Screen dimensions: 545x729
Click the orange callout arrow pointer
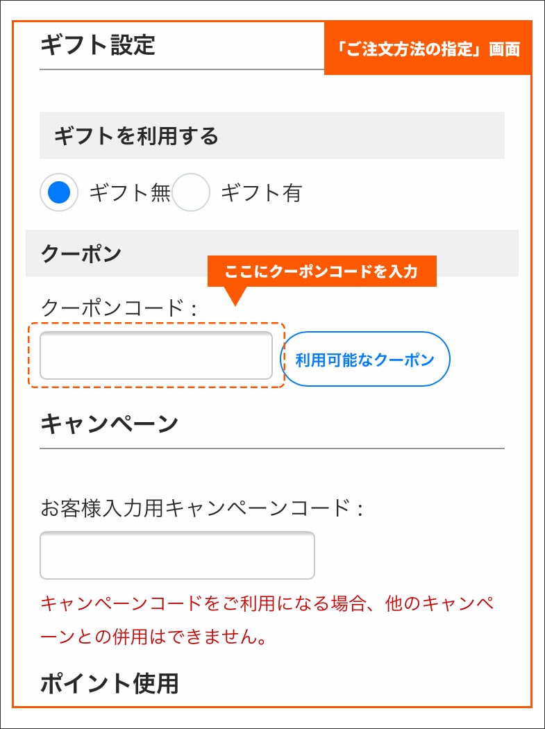(236, 296)
